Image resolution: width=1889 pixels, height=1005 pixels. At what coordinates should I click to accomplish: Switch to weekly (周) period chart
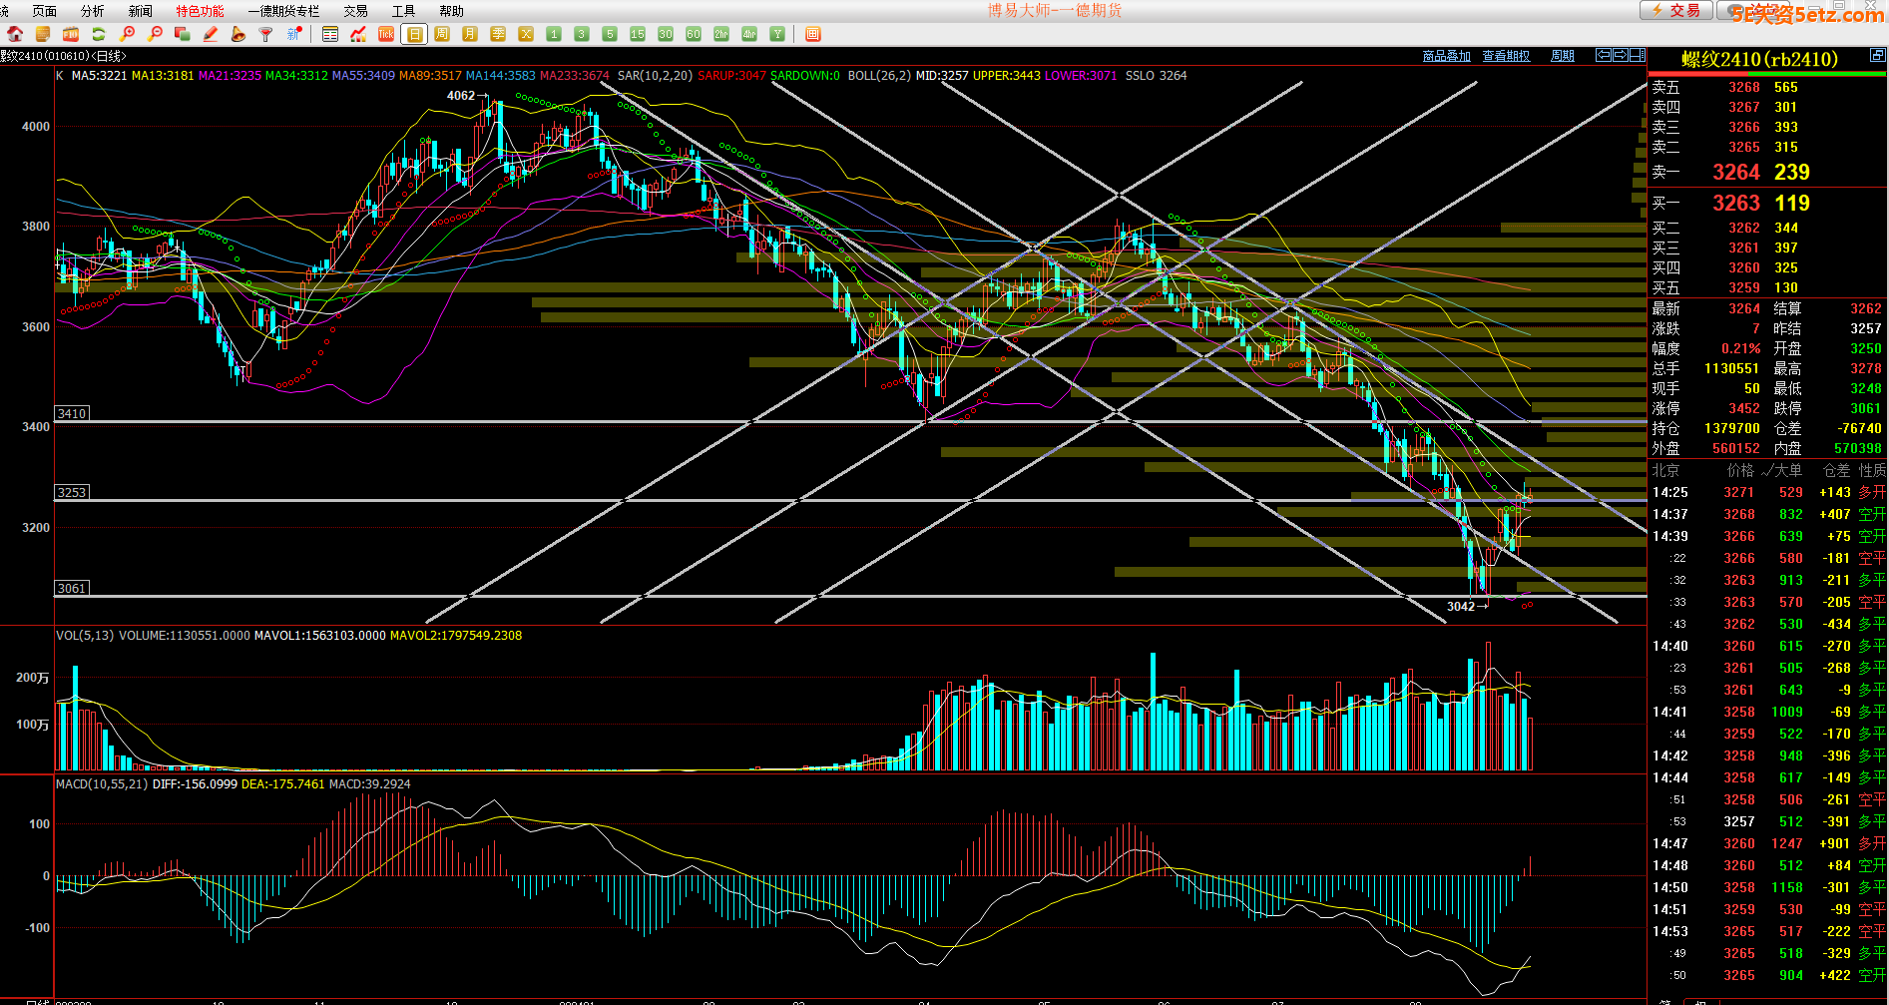pos(442,34)
